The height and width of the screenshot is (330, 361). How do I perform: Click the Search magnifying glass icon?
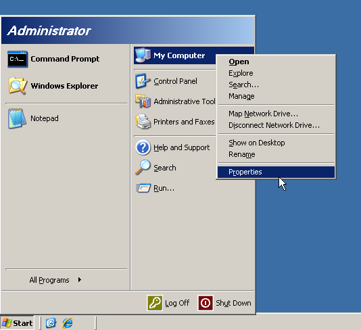click(143, 168)
